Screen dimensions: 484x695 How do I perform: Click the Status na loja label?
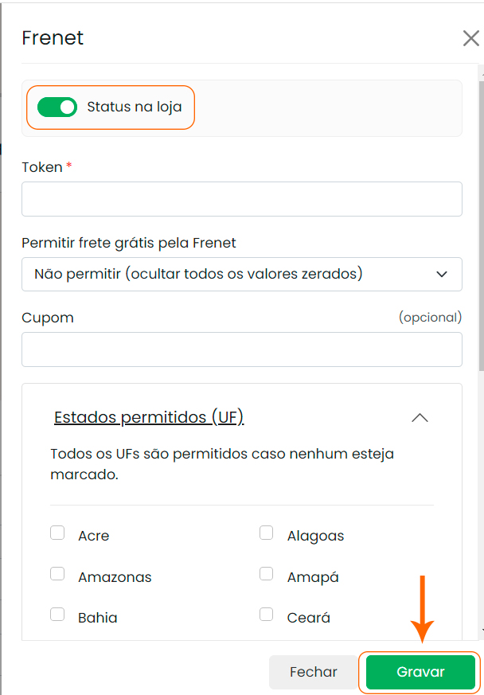coord(139,107)
